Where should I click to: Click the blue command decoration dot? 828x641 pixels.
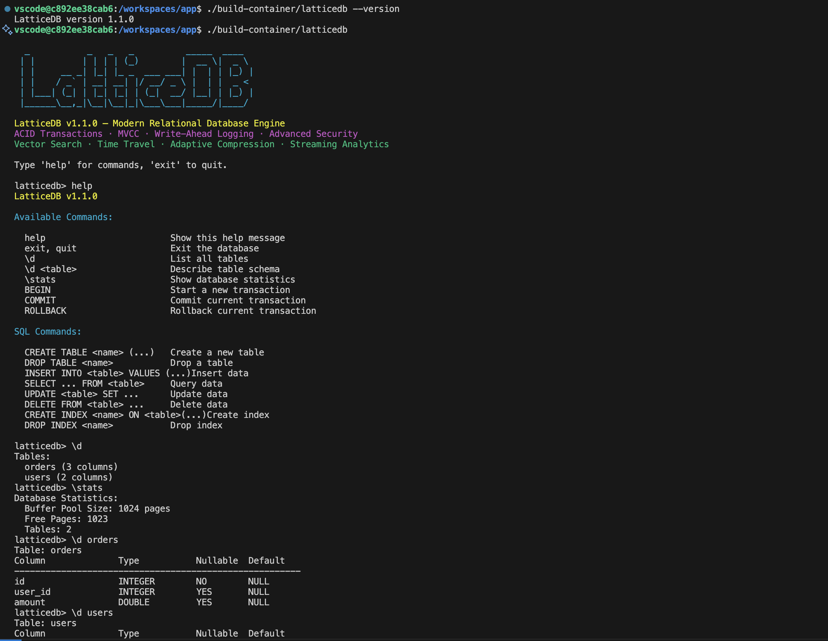click(x=7, y=9)
